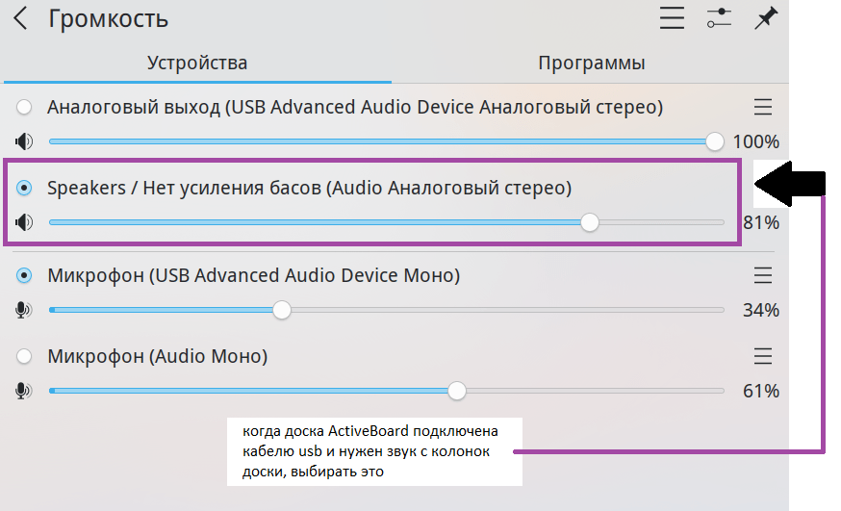
Task: Switch to the Программы tab
Action: coord(591,64)
